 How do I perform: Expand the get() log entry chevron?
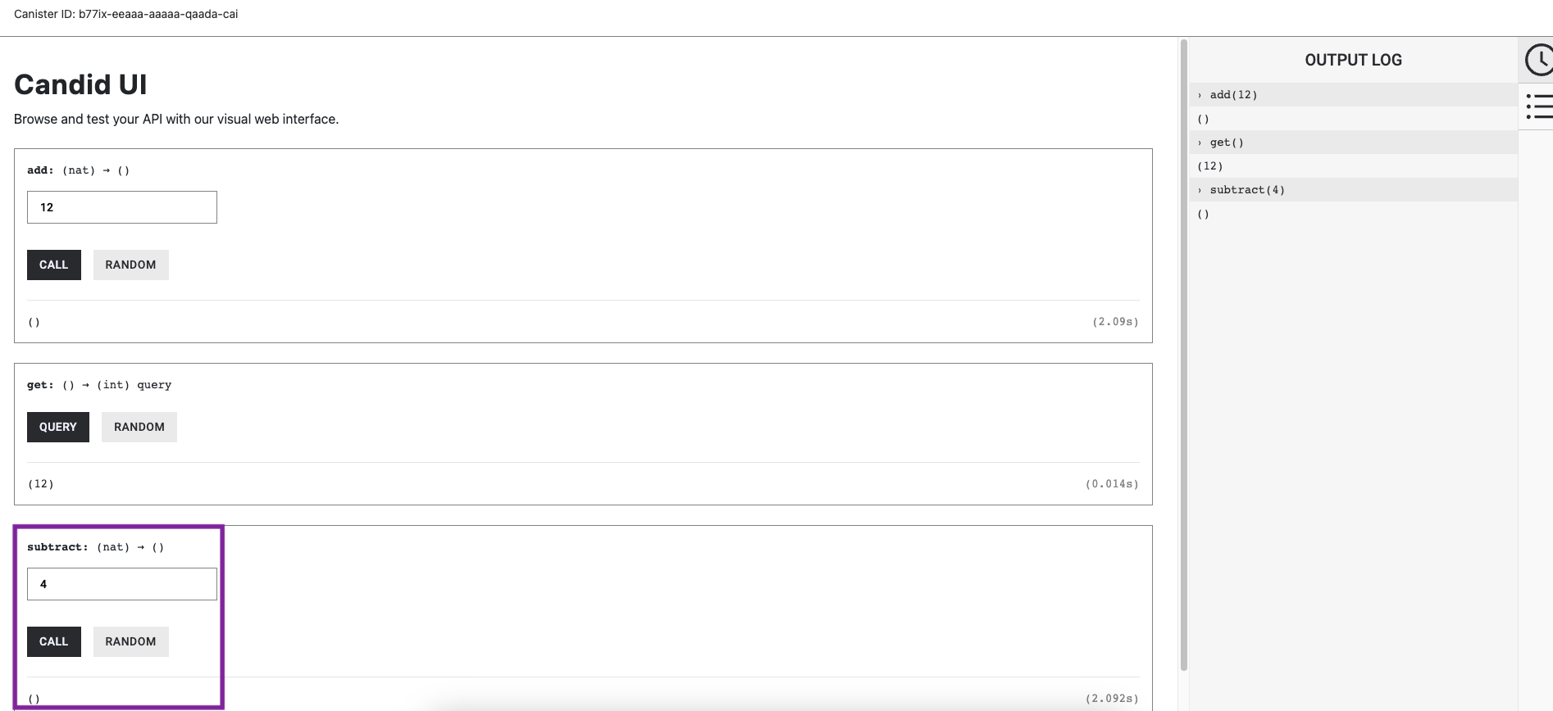[x=1200, y=143]
